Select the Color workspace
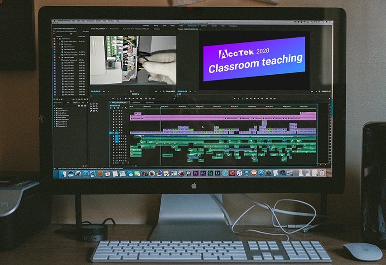The height and width of the screenshot is (265, 386). 164,26
